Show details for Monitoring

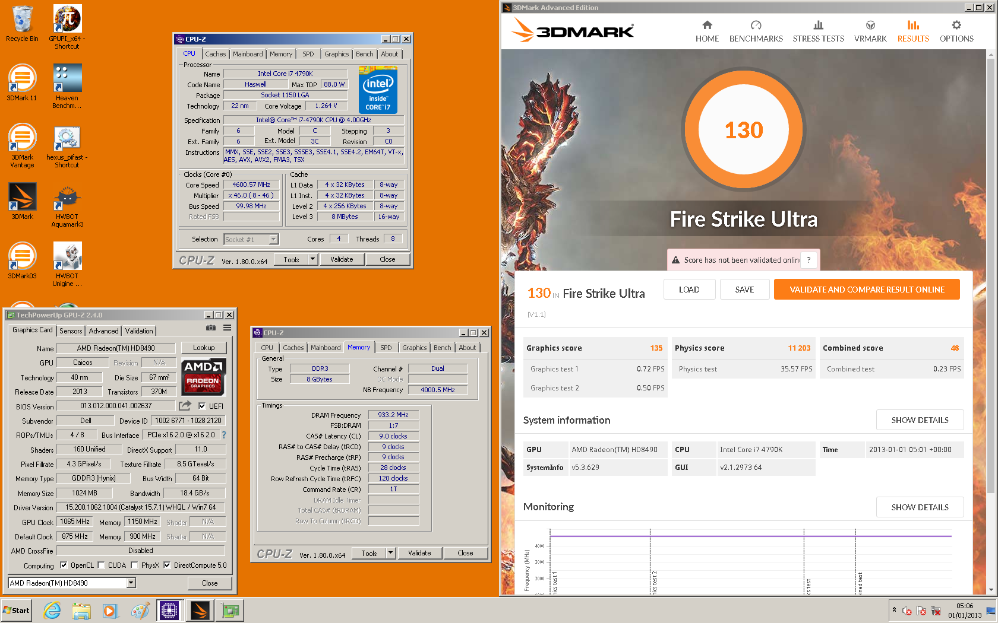pos(920,507)
